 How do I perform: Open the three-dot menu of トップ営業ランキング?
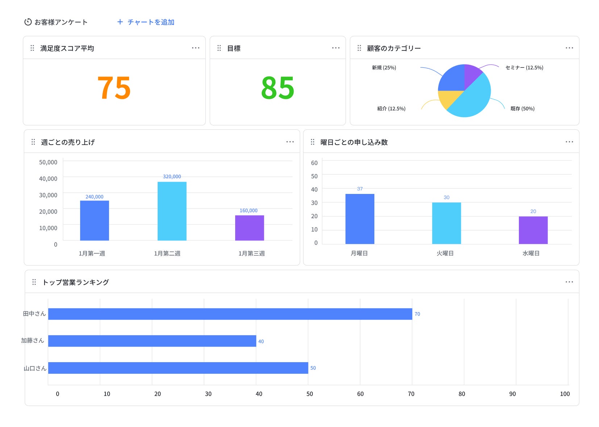pos(569,282)
